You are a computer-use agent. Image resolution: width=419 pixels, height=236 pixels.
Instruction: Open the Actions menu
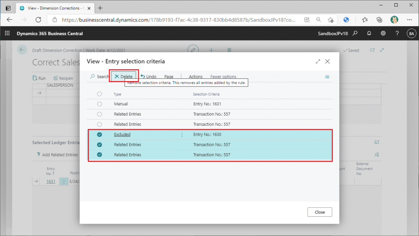point(196,77)
